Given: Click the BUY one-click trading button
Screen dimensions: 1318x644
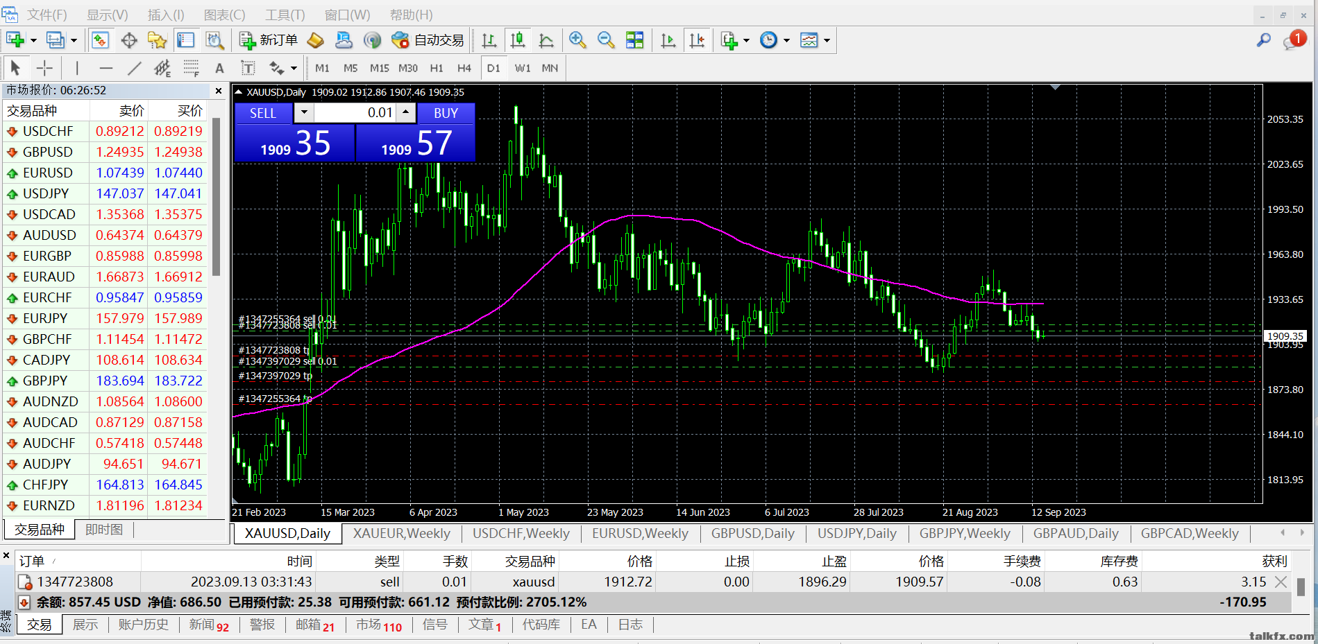Looking at the screenshot, I should point(446,113).
